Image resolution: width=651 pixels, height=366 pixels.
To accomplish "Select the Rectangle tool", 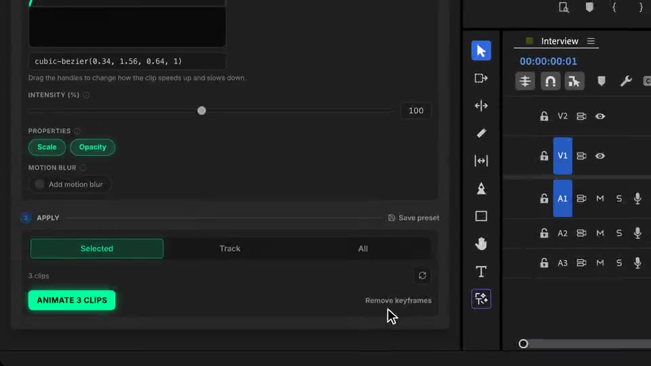I will (x=481, y=216).
